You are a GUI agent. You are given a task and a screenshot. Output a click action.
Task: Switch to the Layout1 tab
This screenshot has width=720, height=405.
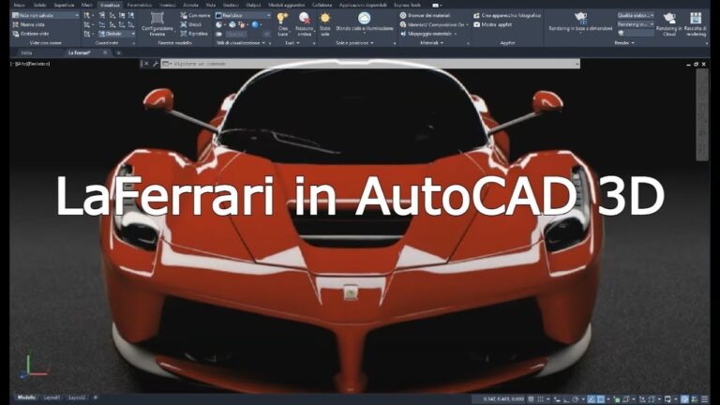52,397
